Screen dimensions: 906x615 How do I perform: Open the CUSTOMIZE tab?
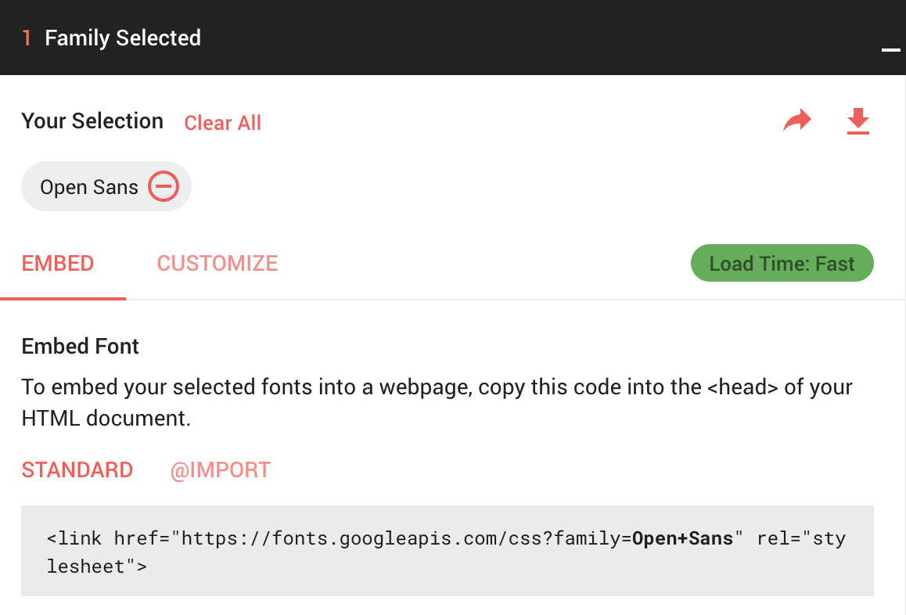pyautogui.click(x=217, y=264)
